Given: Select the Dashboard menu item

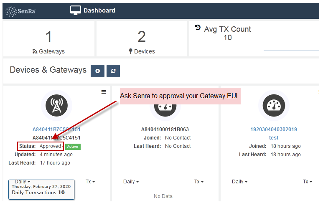Looking at the screenshot, I should pos(99,10).
